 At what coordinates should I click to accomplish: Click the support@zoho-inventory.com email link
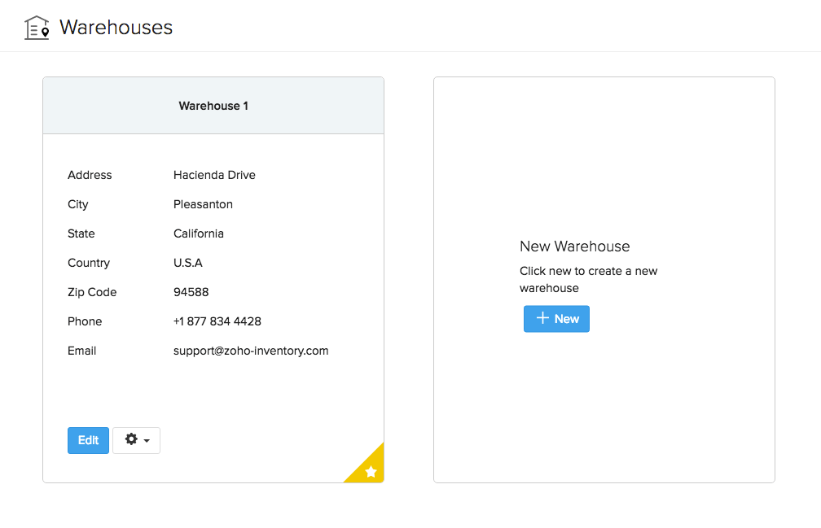(x=250, y=351)
